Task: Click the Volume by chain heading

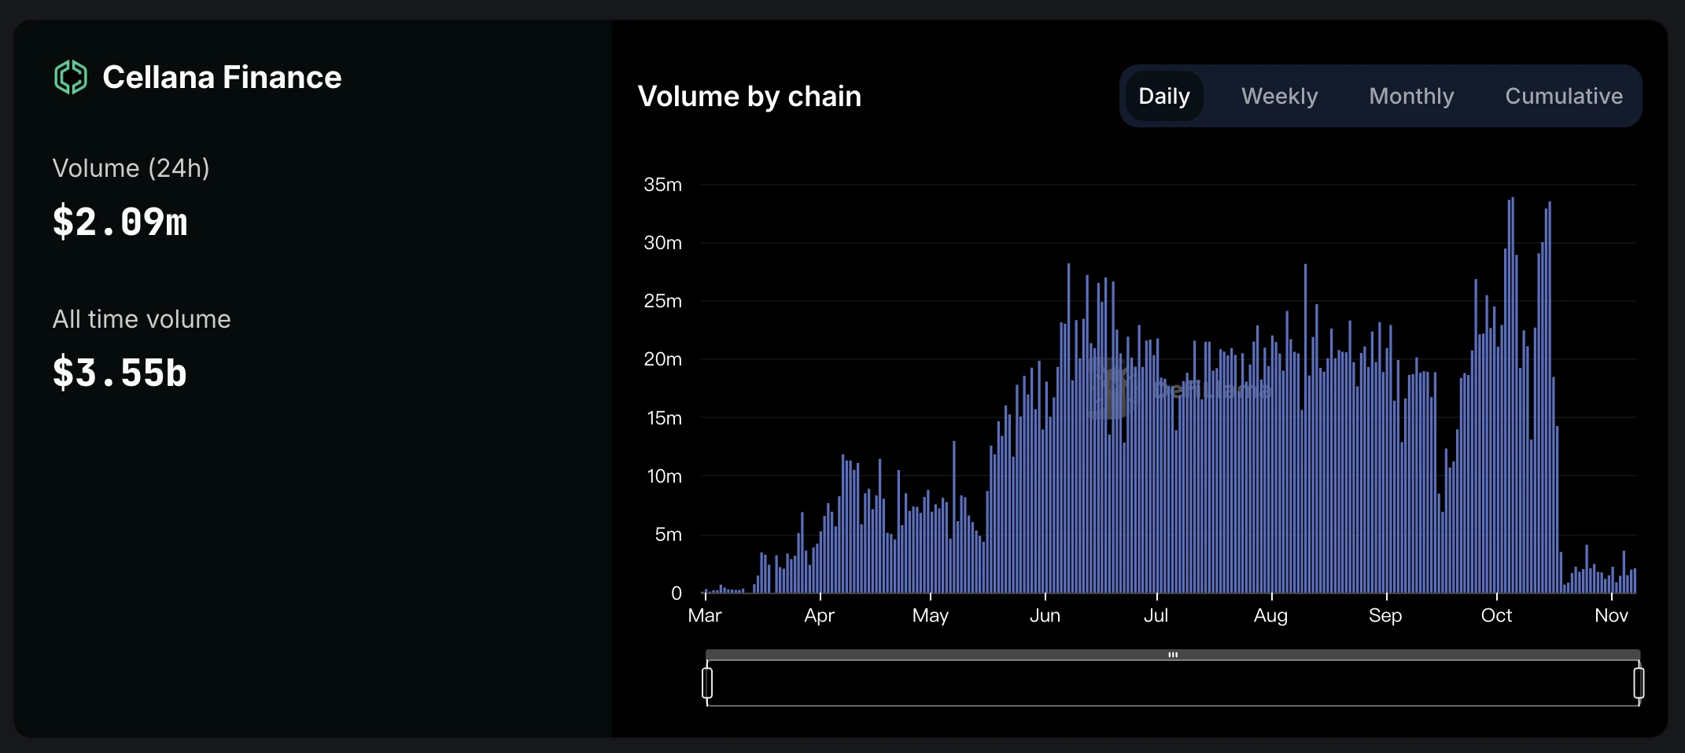Action: [749, 96]
